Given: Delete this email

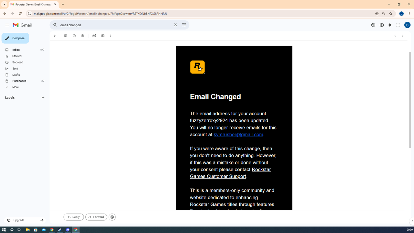Looking at the screenshot, I should pos(82,36).
